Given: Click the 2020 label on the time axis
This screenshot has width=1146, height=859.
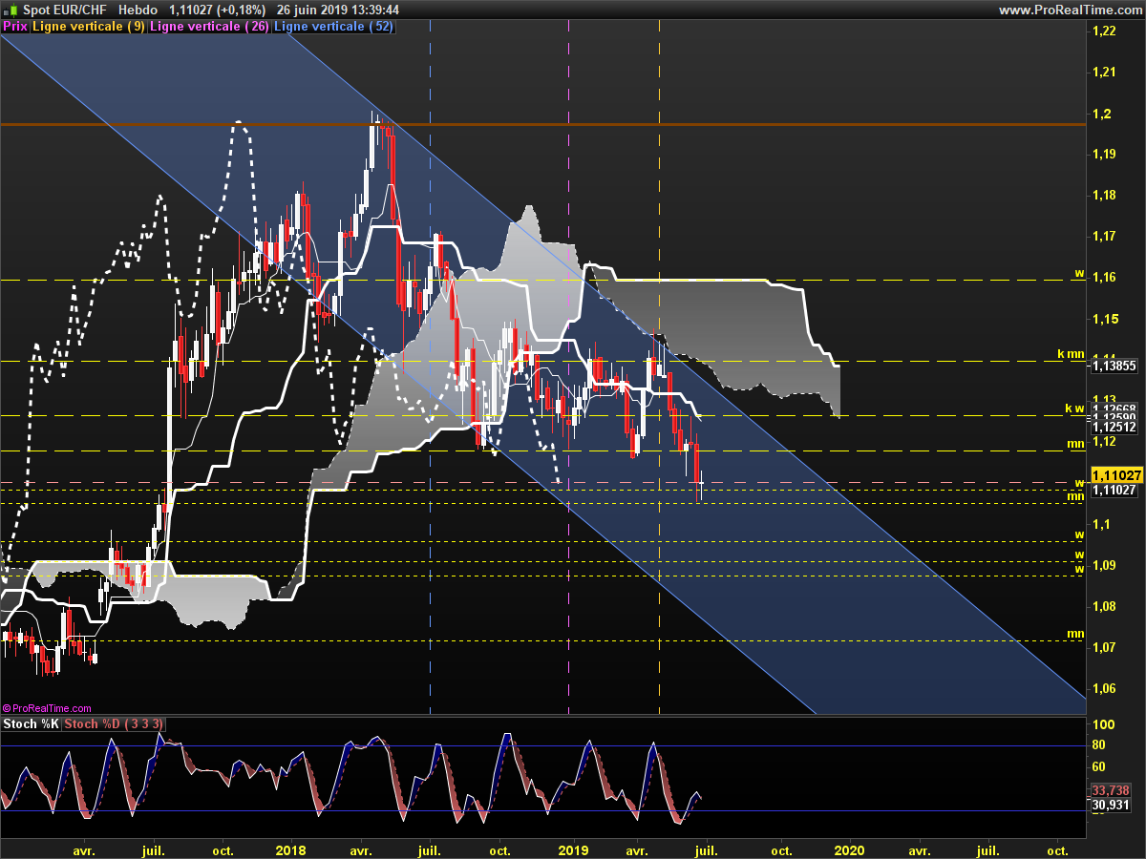Looking at the screenshot, I should (849, 850).
